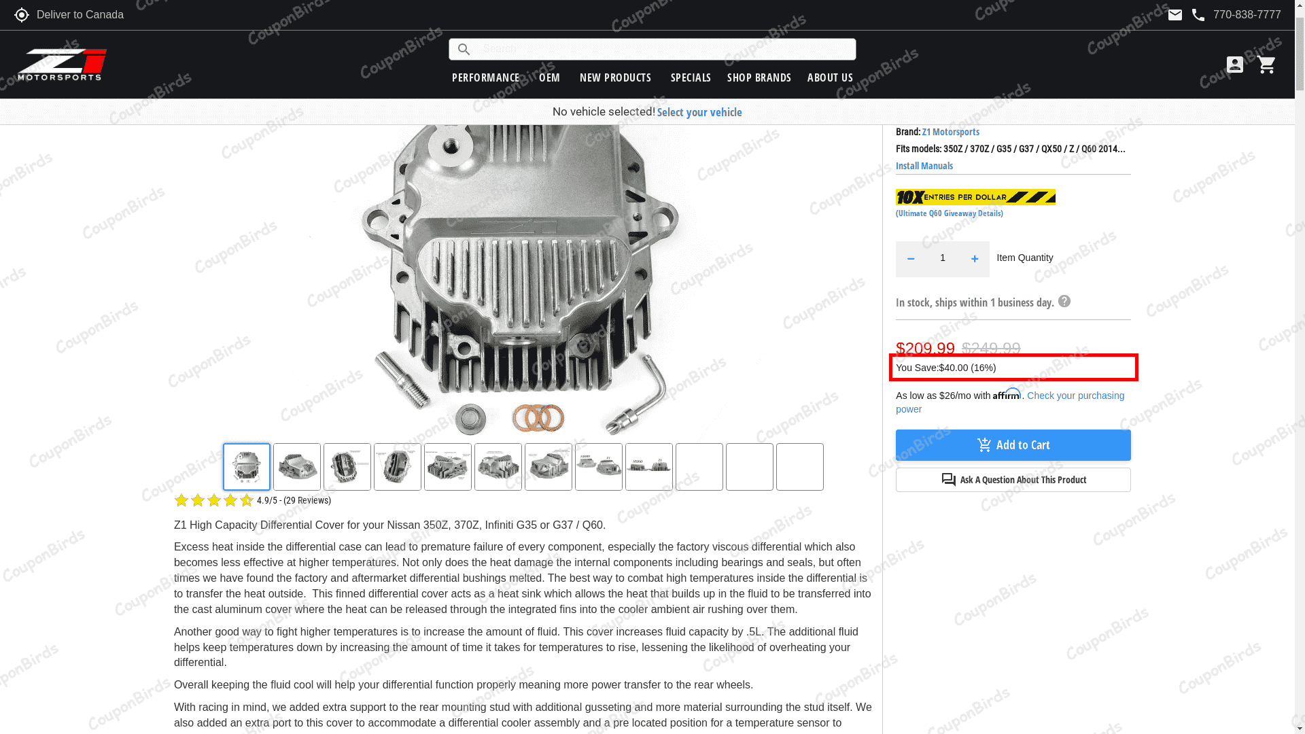This screenshot has height=734, width=1305.
Task: Open the SHOP BRANDS dropdown
Action: [x=759, y=77]
